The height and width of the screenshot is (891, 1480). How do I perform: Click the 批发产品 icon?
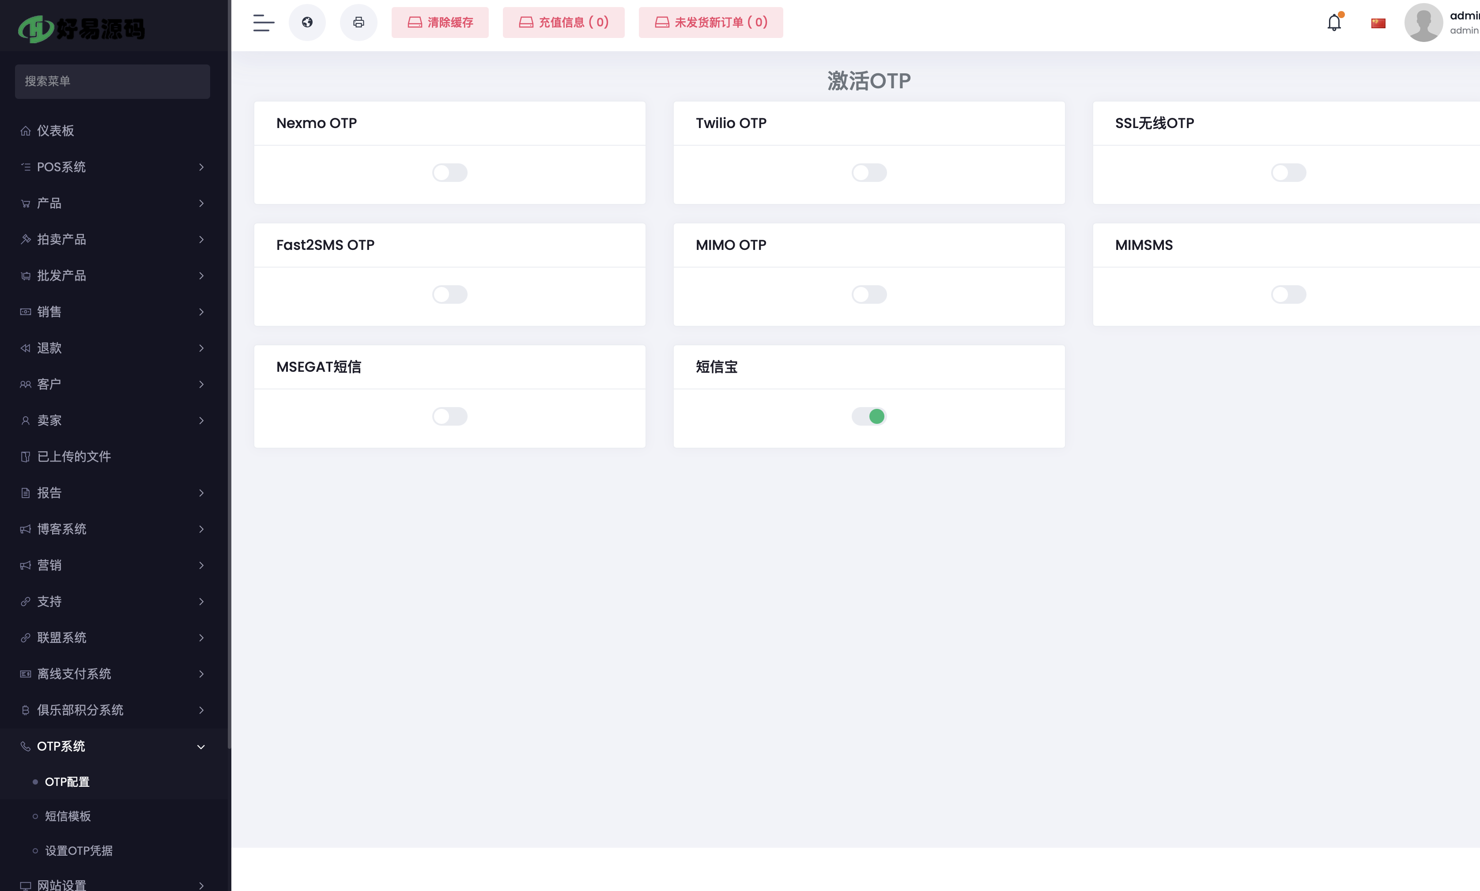coord(25,276)
